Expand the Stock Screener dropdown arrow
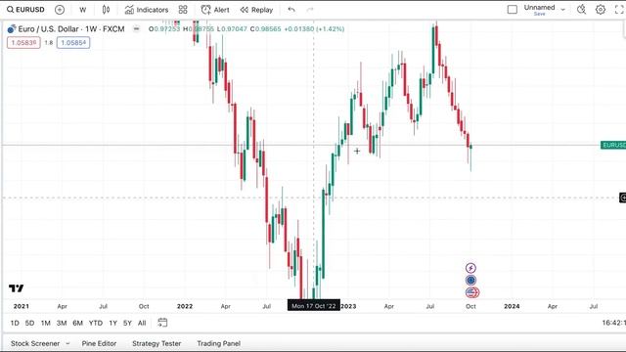The height and width of the screenshot is (352, 626). [67, 343]
